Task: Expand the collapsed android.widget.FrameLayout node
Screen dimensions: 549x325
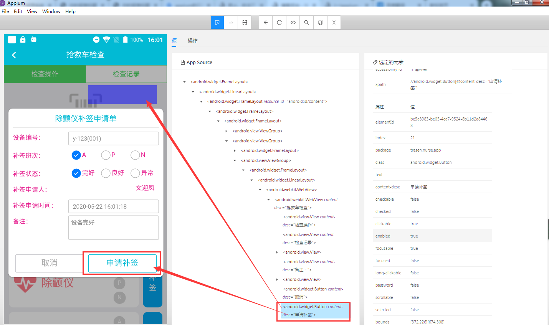Action: pos(235,150)
